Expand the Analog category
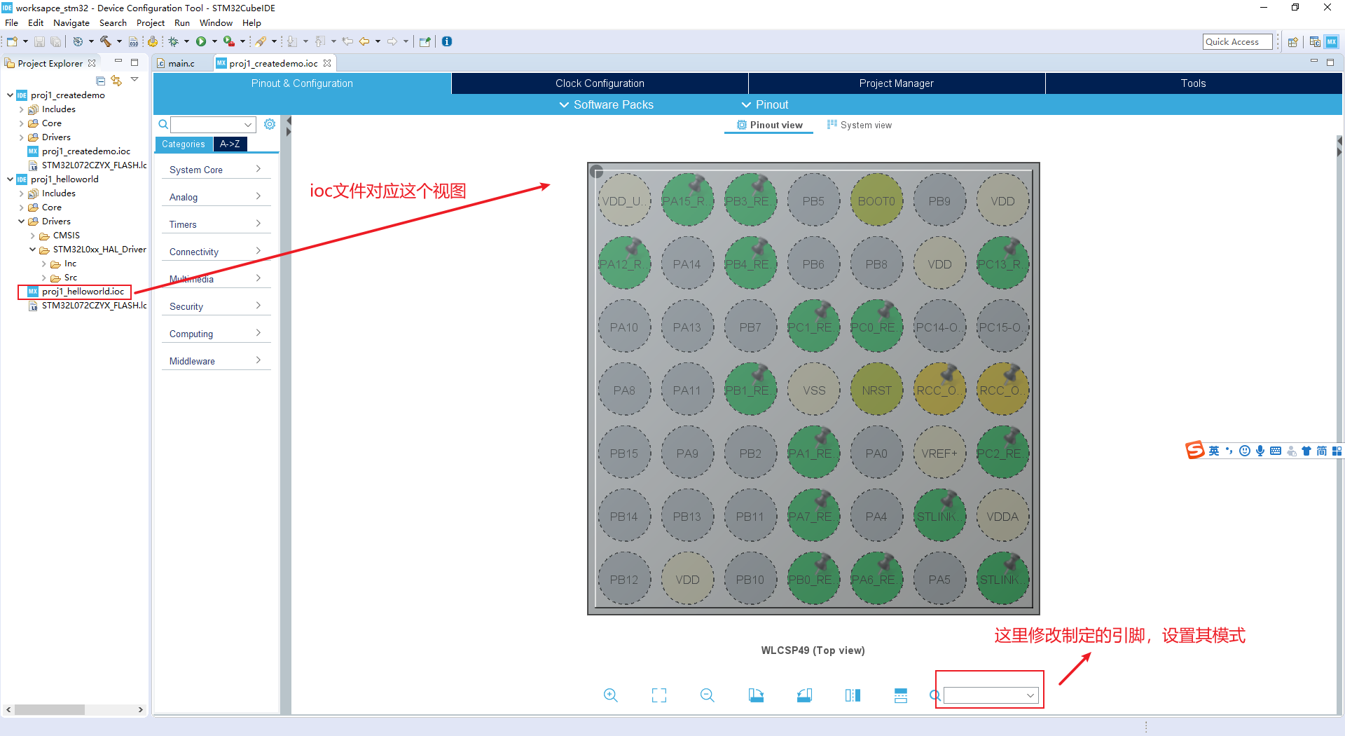Viewport: 1345px width, 736px height. 216,197
